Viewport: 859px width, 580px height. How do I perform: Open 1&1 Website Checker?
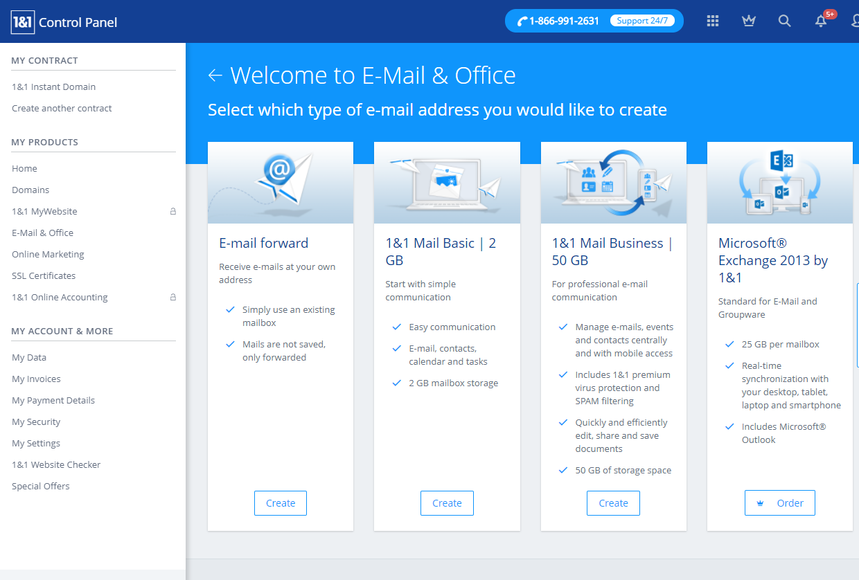pyautogui.click(x=56, y=465)
